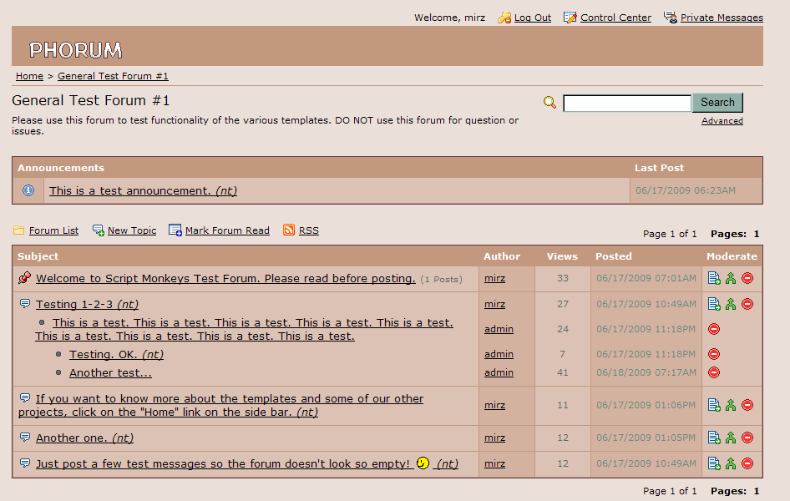Click the view count 41 for 'Another test...'

(563, 372)
